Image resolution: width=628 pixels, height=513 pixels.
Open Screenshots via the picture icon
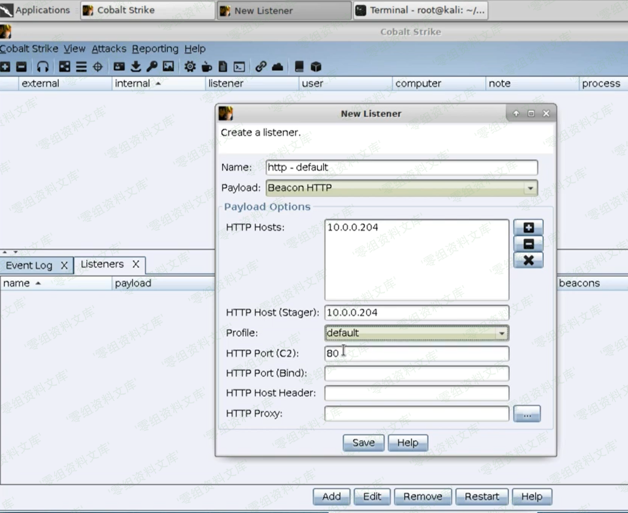[168, 67]
